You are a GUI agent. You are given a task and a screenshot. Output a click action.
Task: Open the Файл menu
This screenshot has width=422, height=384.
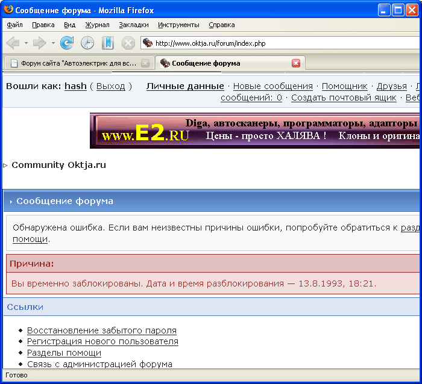(x=14, y=25)
